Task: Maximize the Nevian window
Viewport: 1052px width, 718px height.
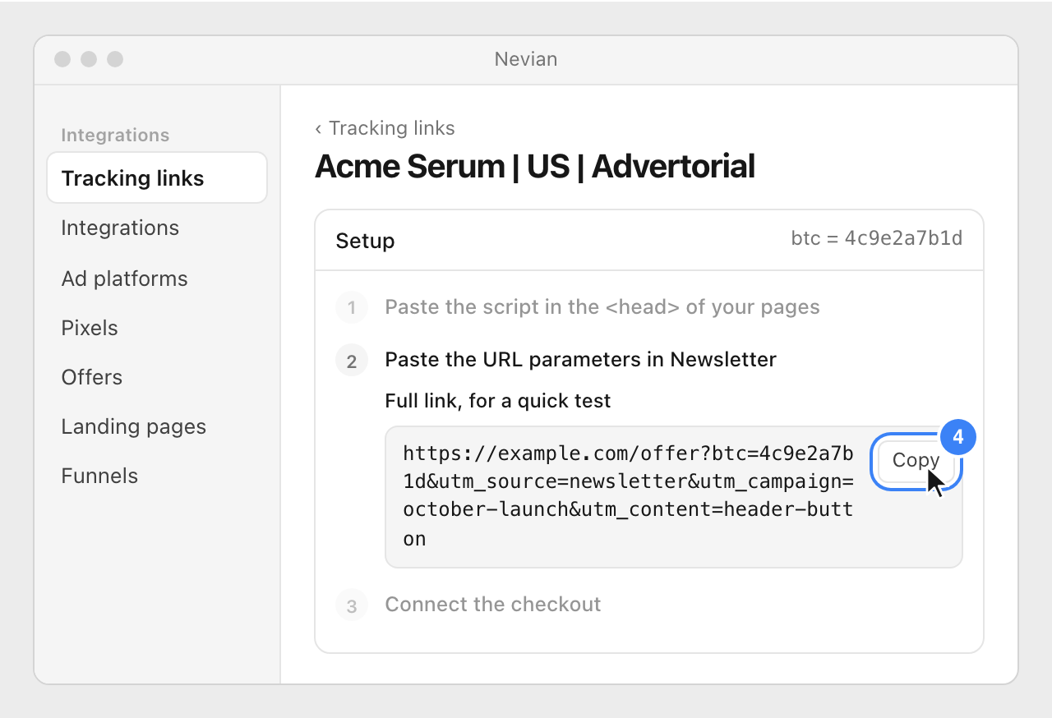Action: pos(115,59)
